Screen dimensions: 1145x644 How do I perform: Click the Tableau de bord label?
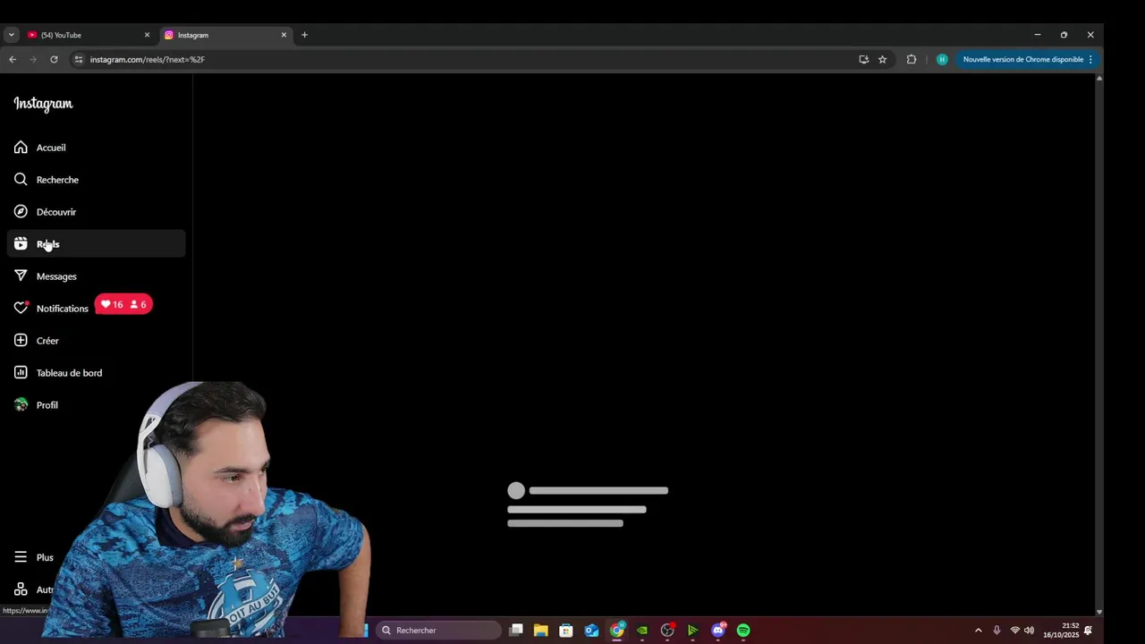click(69, 373)
